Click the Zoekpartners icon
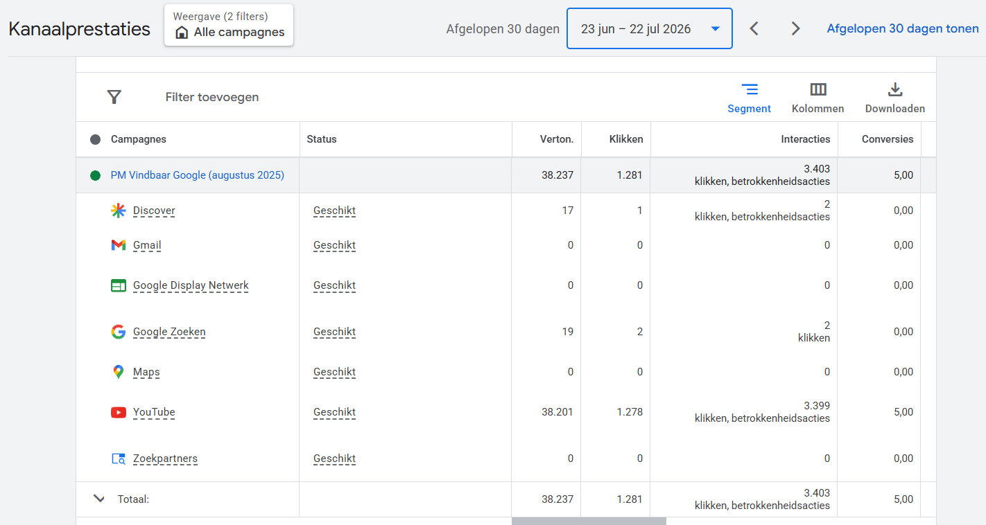986x525 pixels. pyautogui.click(x=119, y=459)
